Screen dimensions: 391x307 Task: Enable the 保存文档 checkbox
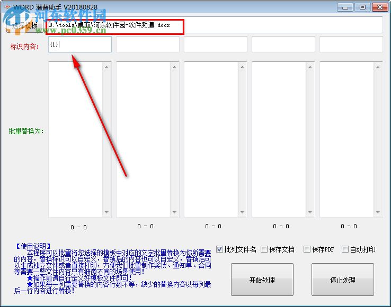pyautogui.click(x=264, y=249)
